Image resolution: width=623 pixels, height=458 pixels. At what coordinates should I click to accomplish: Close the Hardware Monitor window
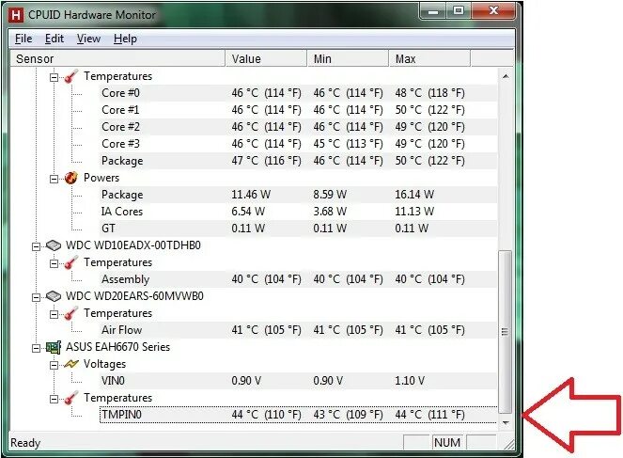pyautogui.click(x=494, y=11)
